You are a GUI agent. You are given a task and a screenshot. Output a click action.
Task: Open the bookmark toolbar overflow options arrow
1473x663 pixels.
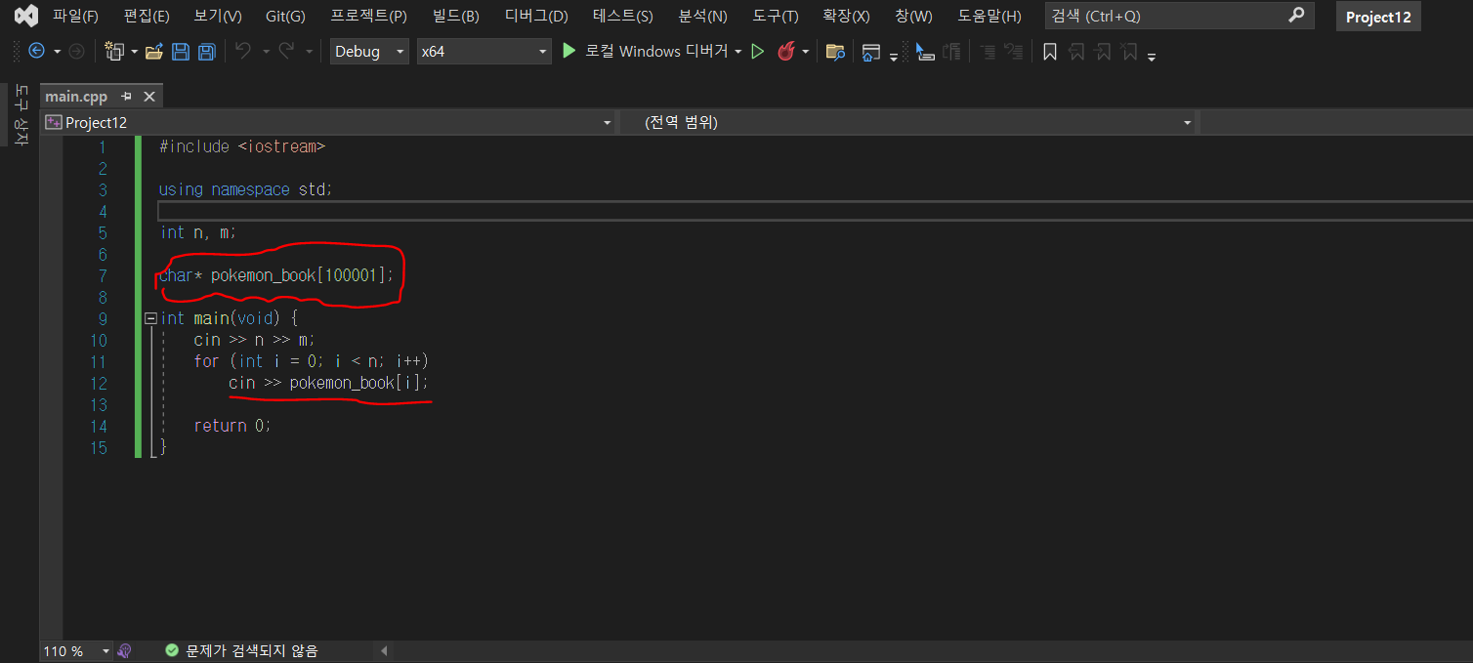(1152, 56)
